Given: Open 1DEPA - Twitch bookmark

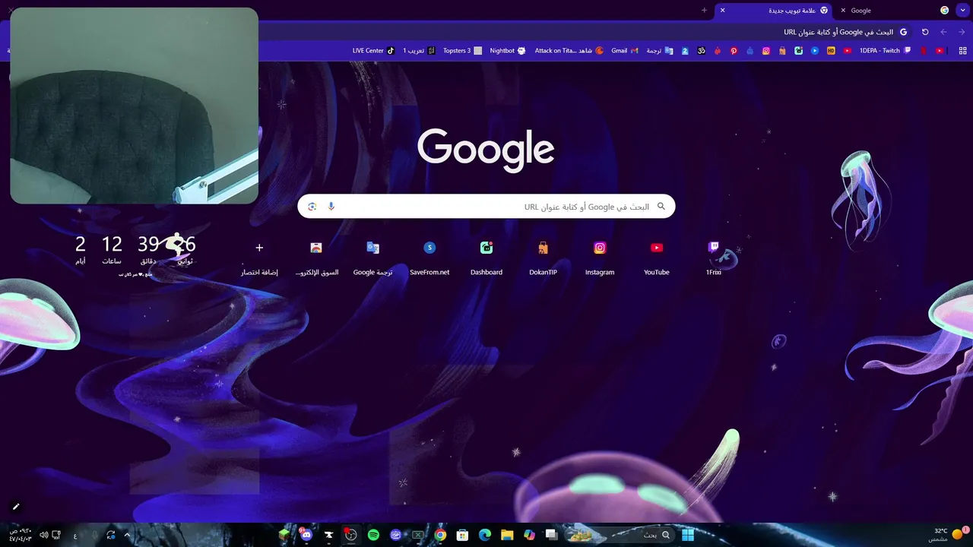Looking at the screenshot, I should coord(885,51).
